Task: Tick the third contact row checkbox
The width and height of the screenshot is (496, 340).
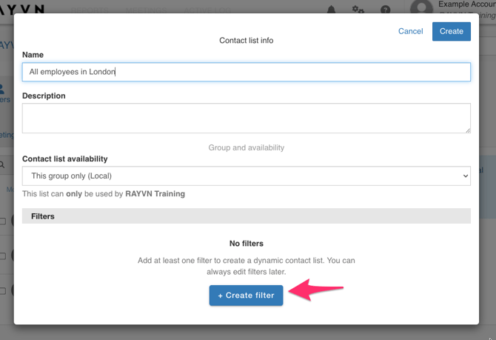Action: [4, 290]
